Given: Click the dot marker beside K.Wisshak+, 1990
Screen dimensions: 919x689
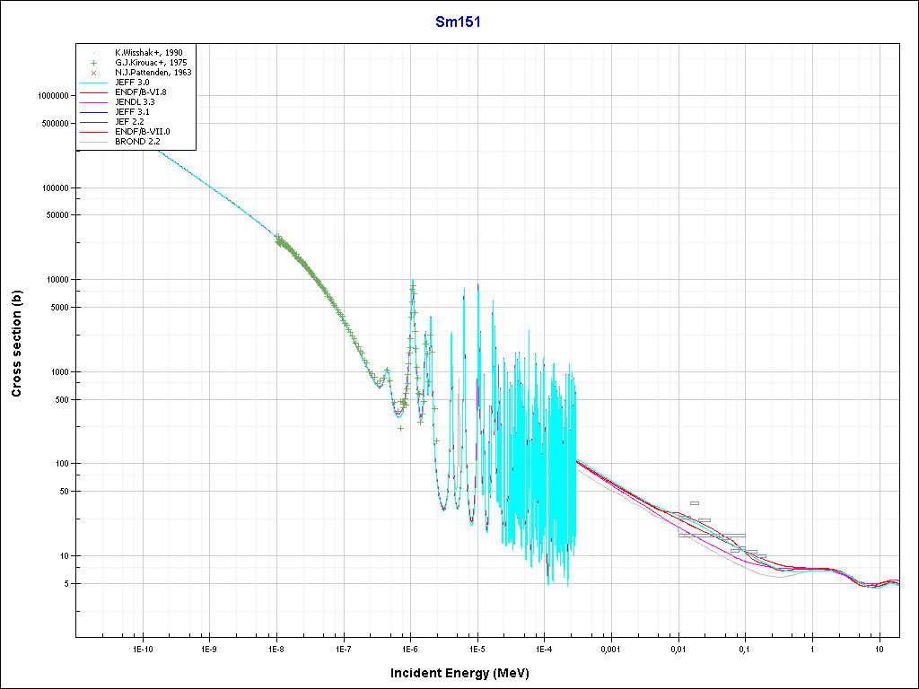Looking at the screenshot, I should click(93, 52).
